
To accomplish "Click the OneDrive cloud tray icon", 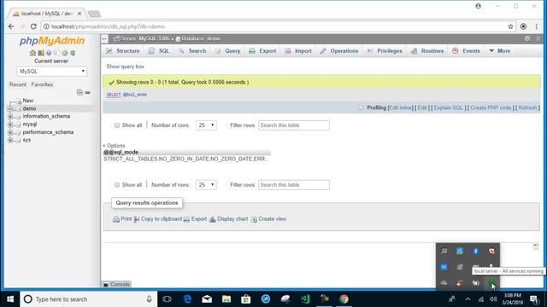I will point(444,283).
